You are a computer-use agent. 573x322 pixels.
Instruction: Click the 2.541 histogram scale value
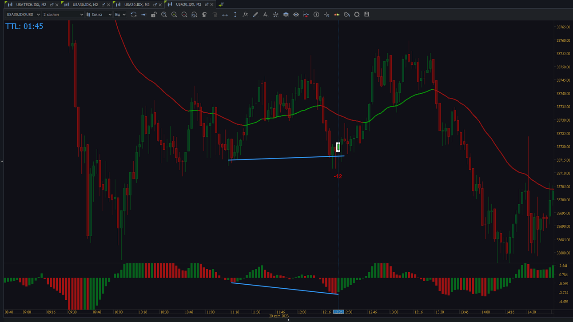tap(563, 266)
